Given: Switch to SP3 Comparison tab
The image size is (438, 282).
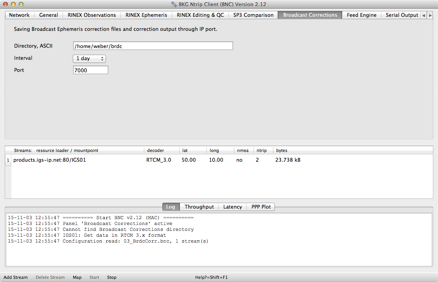Looking at the screenshot, I should tap(253, 15).
